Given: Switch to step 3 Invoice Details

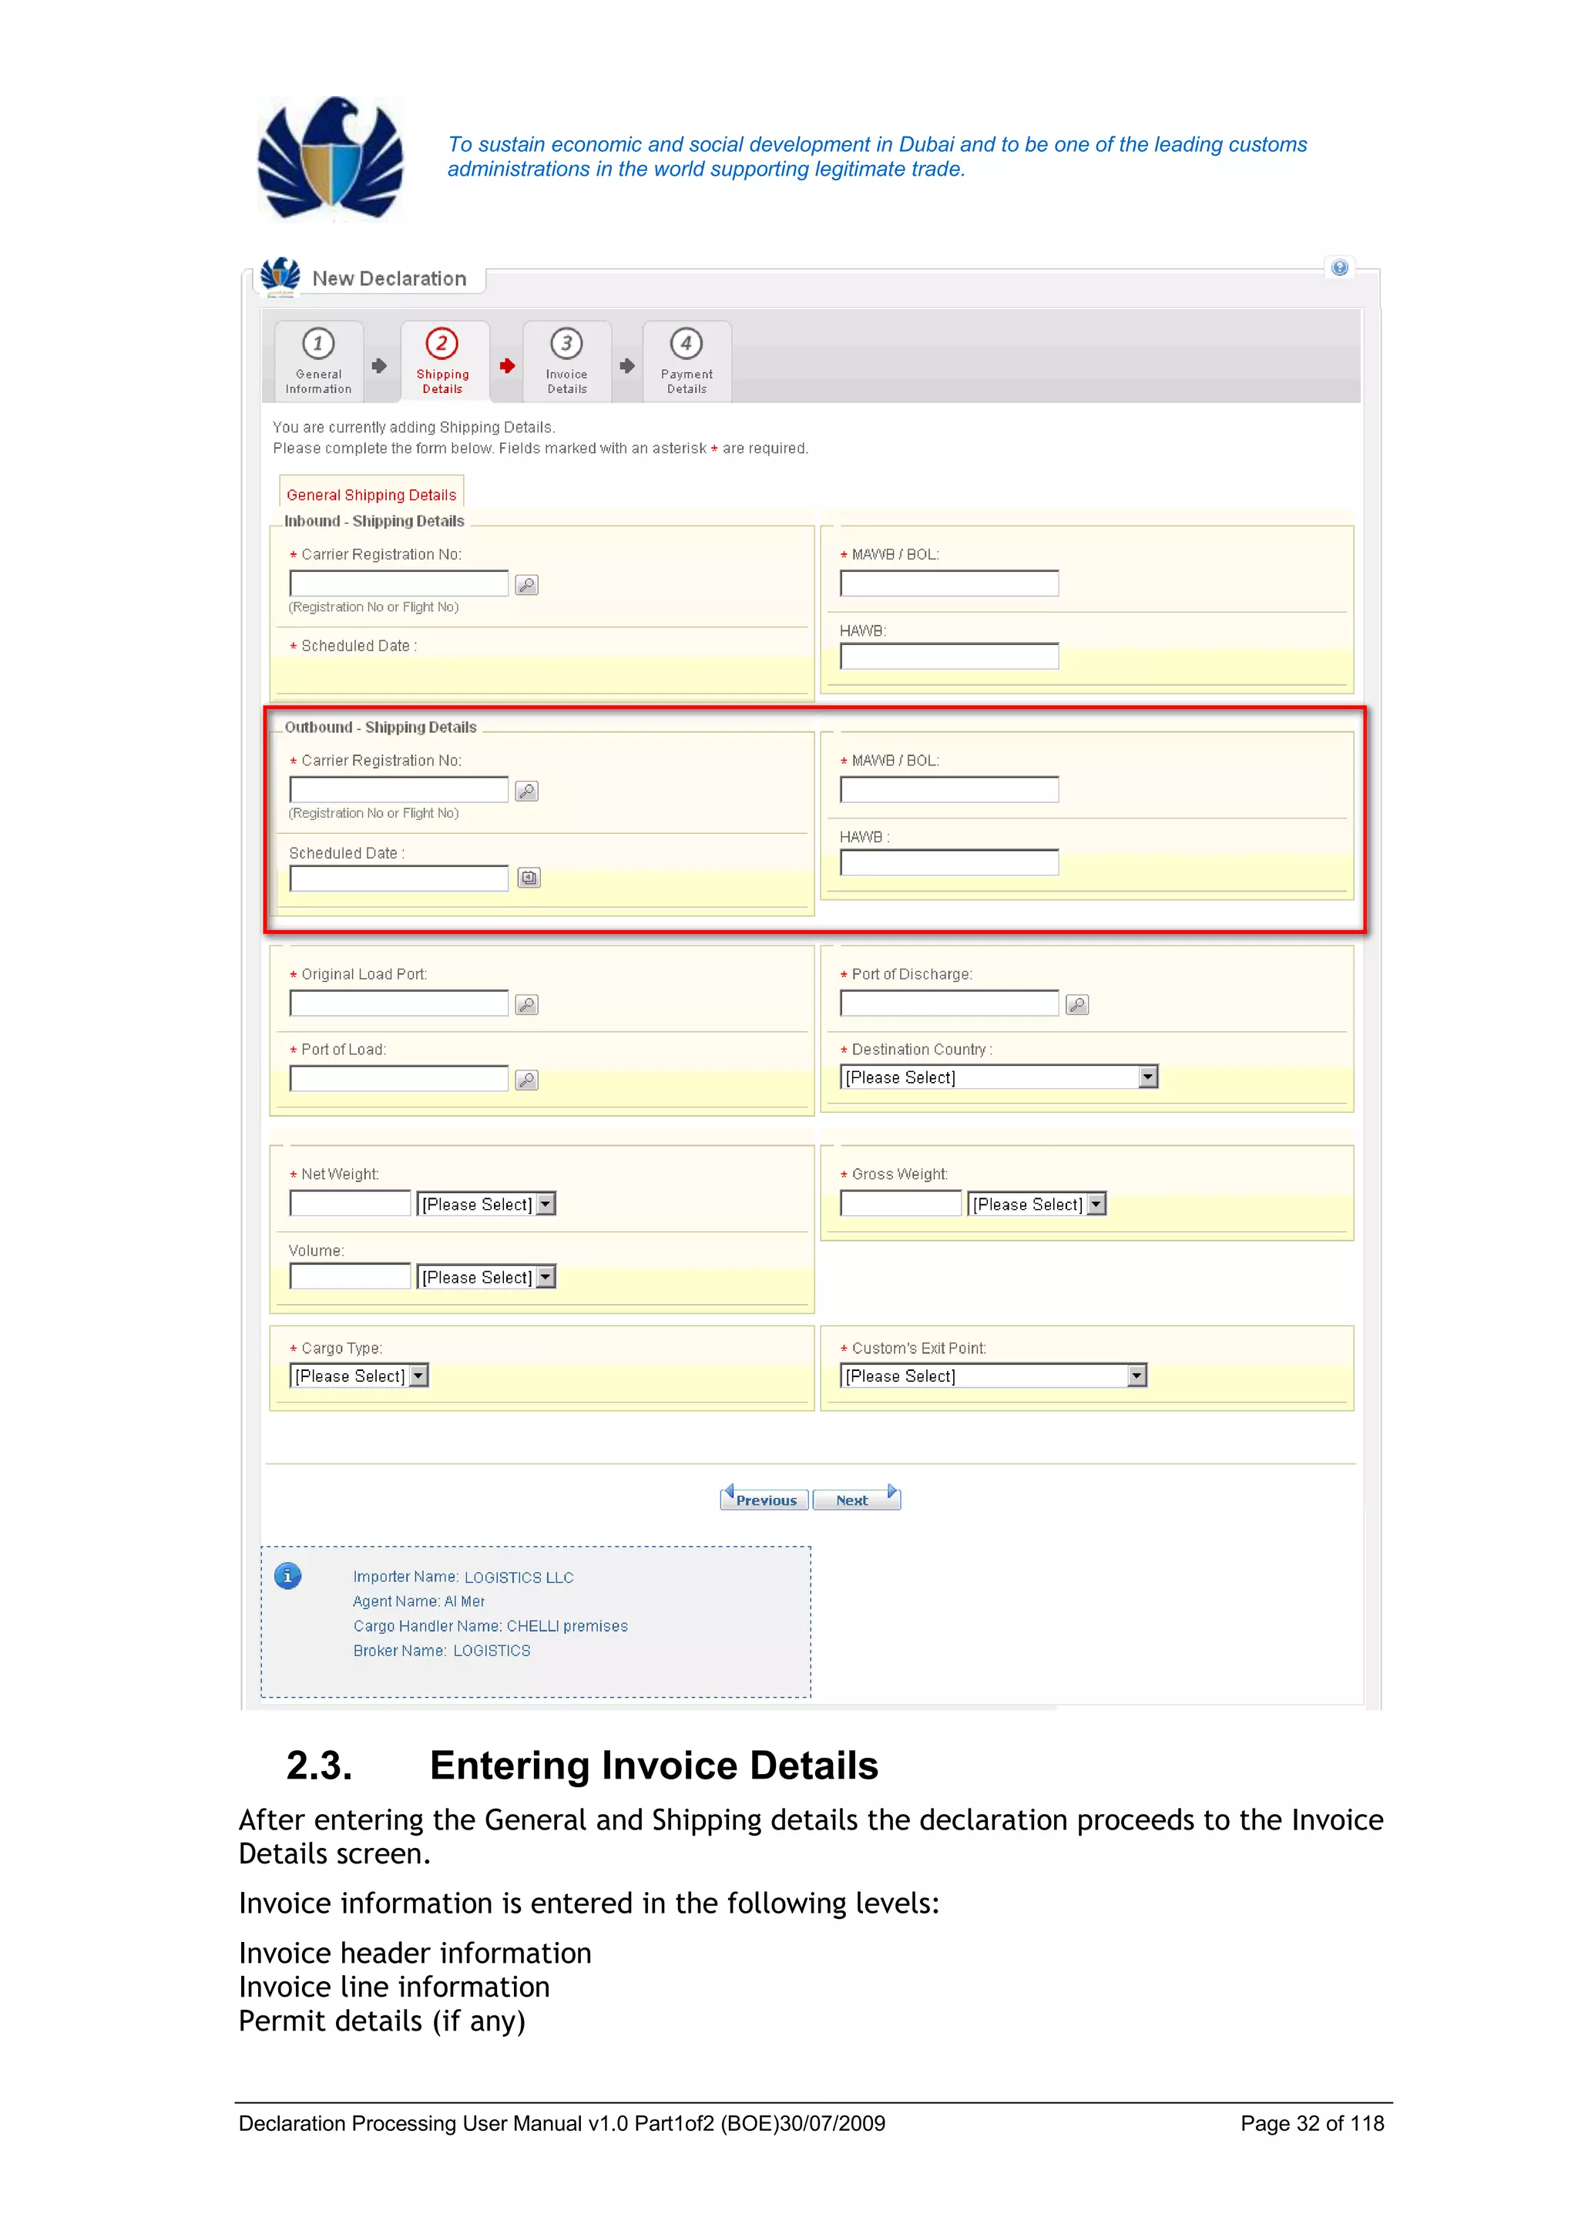Looking at the screenshot, I should coord(566,361).
